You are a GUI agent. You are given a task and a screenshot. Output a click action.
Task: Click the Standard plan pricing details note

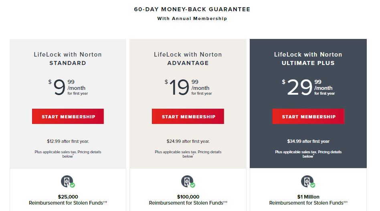coord(68,154)
